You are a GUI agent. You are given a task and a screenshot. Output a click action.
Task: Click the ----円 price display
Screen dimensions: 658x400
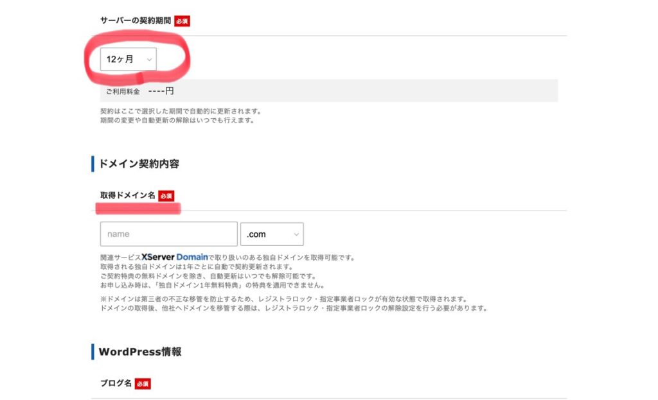pos(161,91)
